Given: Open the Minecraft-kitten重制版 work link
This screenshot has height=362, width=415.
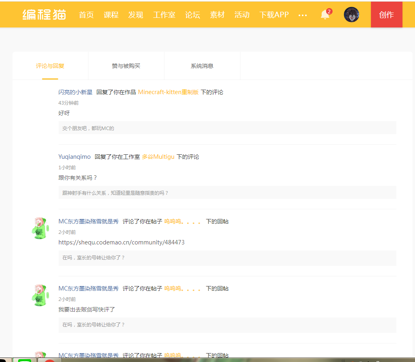Looking at the screenshot, I should pyautogui.click(x=169, y=92).
